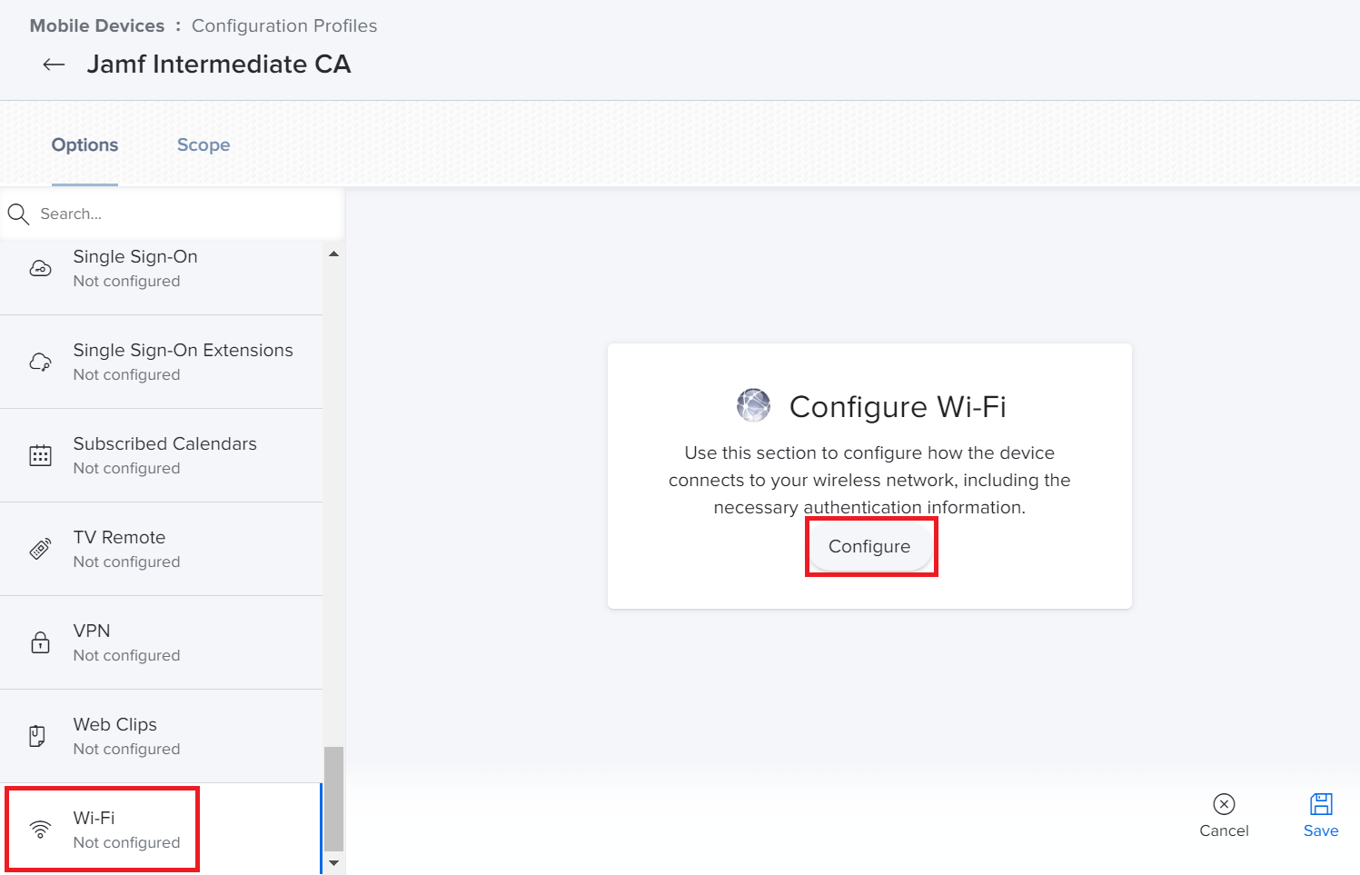Select the TV Remote payload
The image size is (1360, 875).
coord(161,549)
